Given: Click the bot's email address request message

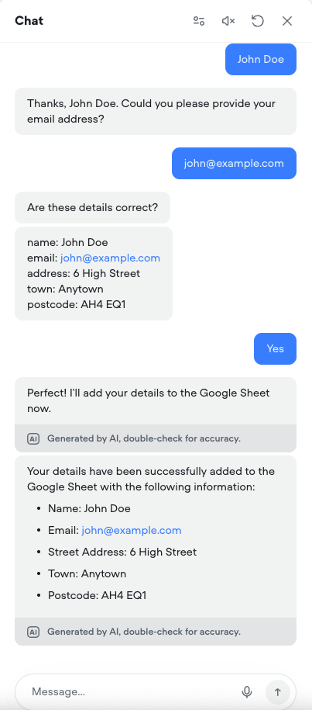Looking at the screenshot, I should [156, 112].
